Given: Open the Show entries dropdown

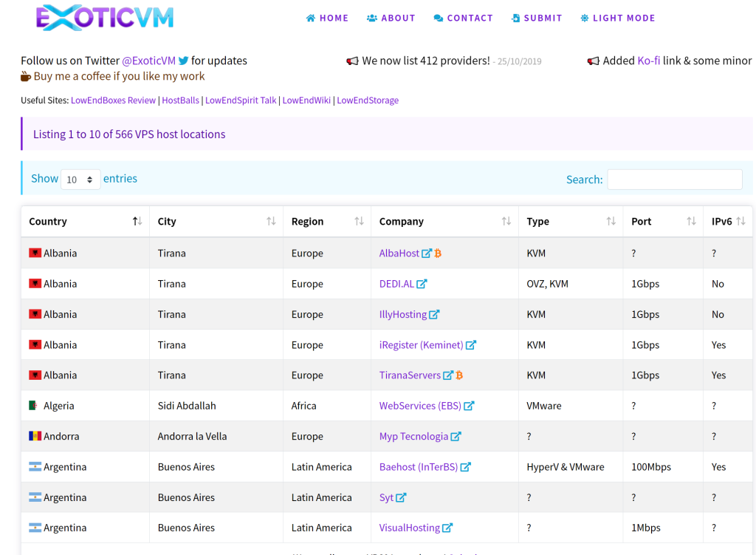Looking at the screenshot, I should [80, 180].
